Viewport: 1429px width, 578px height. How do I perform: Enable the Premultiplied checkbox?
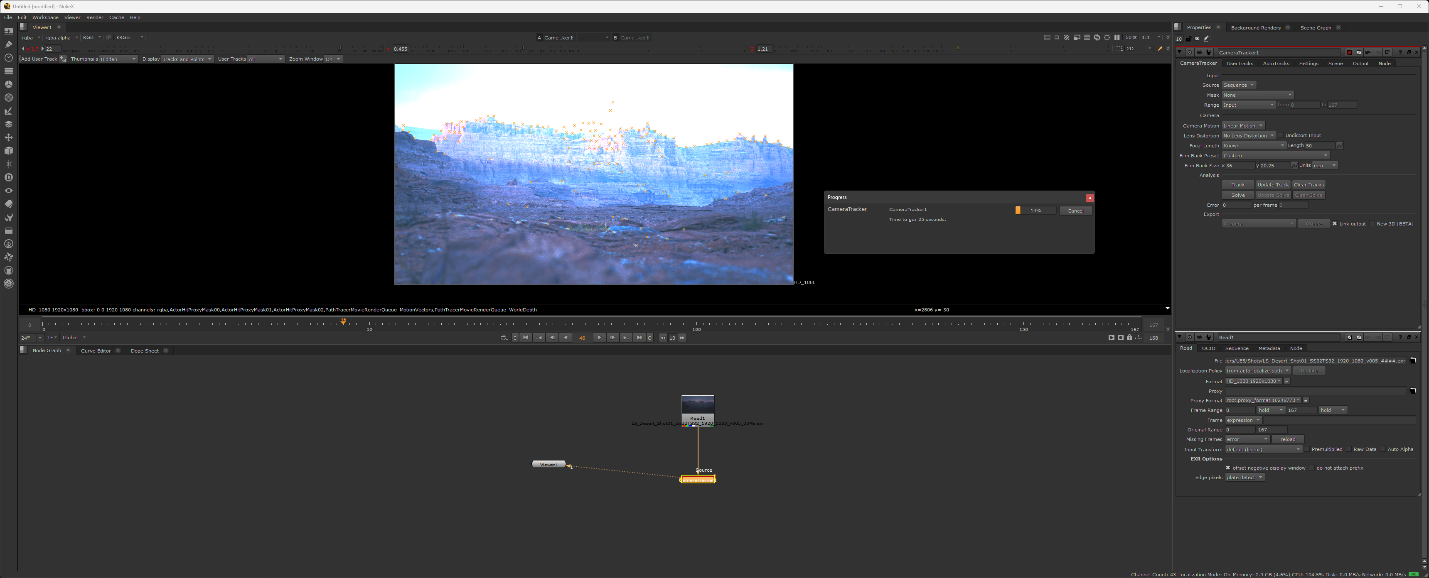coord(1307,449)
